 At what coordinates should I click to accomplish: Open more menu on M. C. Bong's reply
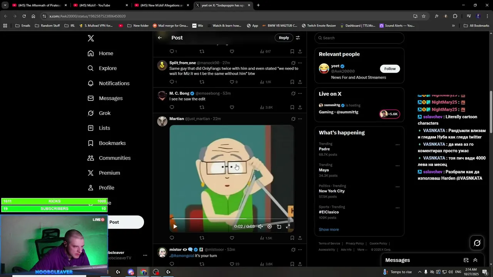(300, 93)
